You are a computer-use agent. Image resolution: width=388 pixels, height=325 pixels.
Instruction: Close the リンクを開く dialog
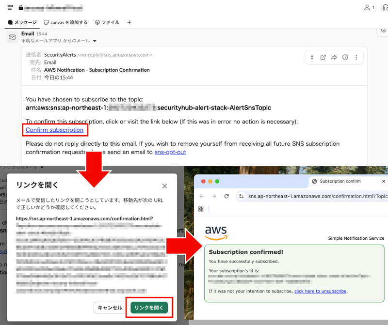pyautogui.click(x=164, y=186)
